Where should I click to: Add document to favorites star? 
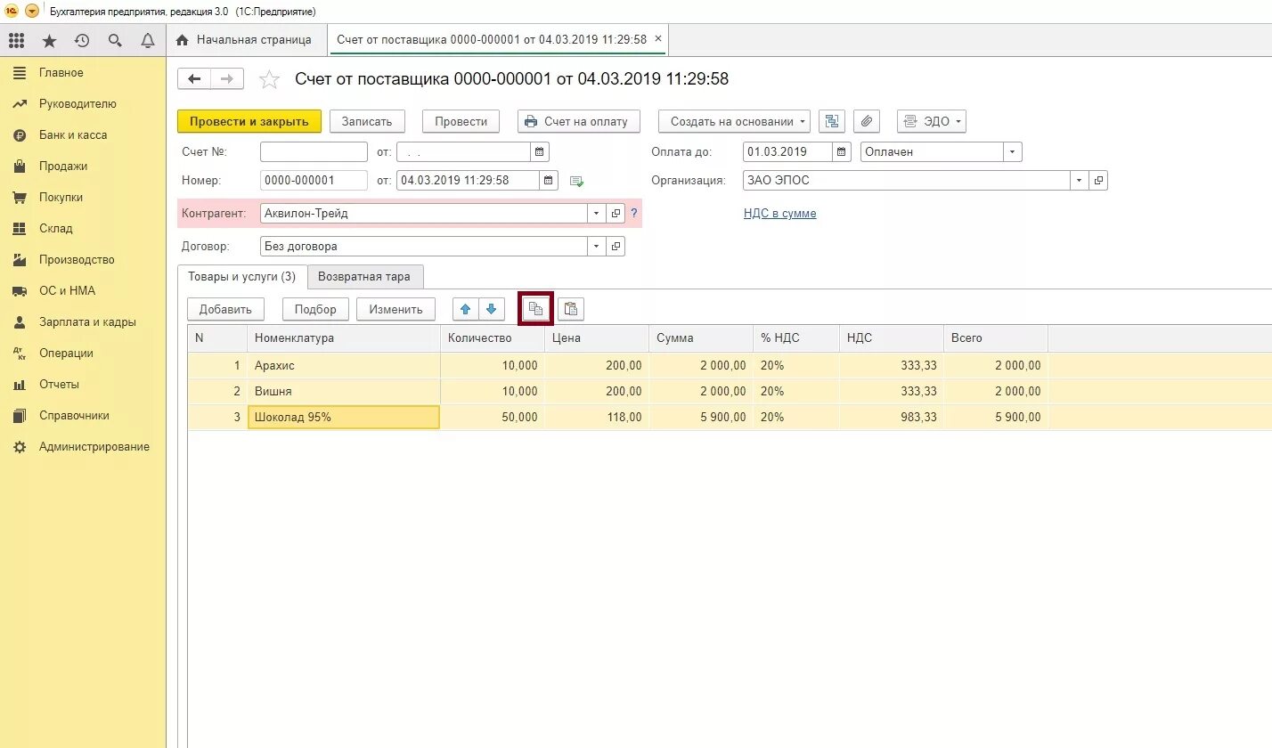pyautogui.click(x=269, y=79)
